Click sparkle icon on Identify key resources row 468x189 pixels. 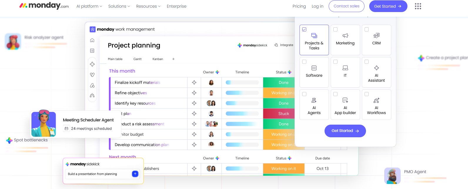point(194,103)
